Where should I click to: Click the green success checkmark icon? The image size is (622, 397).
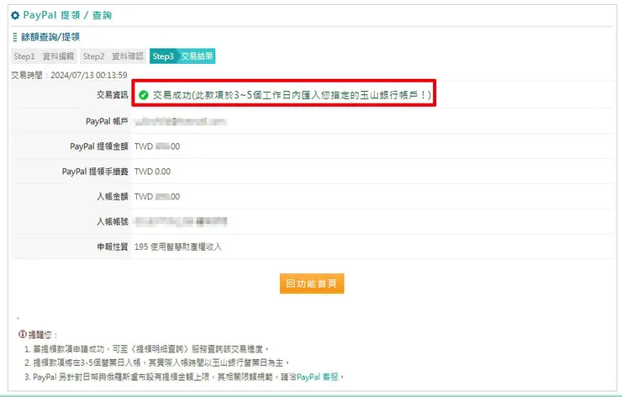[x=144, y=95]
